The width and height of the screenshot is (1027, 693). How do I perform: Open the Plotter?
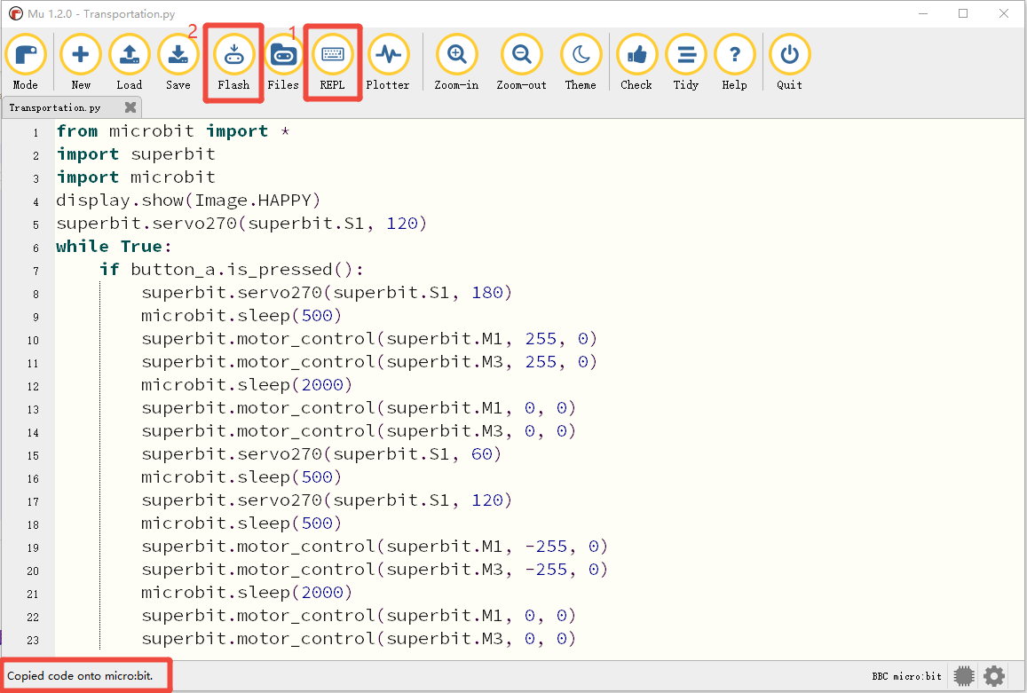388,62
